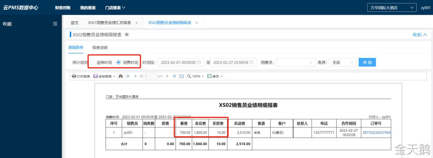Switch to the 报表说明 tab
The width and height of the screenshot is (433, 158).
click(x=100, y=48)
